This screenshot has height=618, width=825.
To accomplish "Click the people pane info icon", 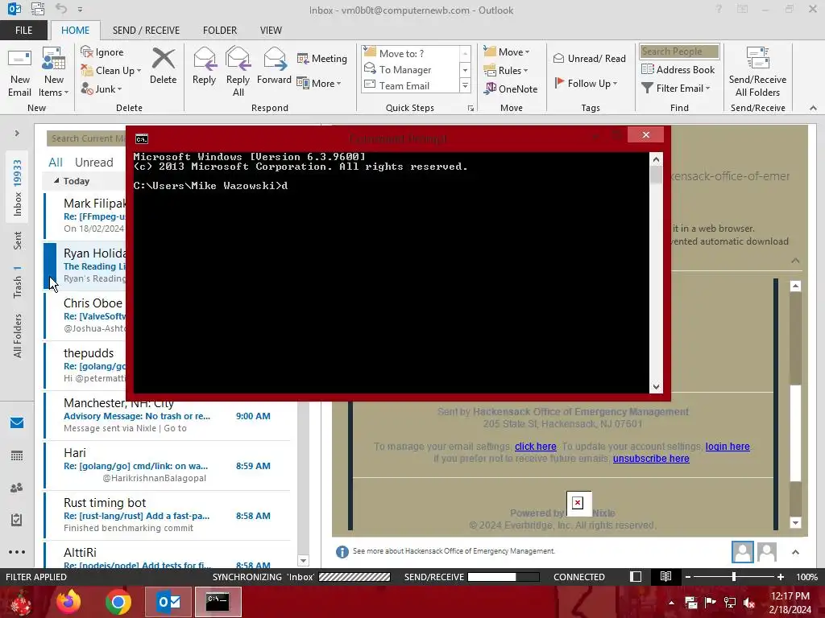I will point(342,552).
